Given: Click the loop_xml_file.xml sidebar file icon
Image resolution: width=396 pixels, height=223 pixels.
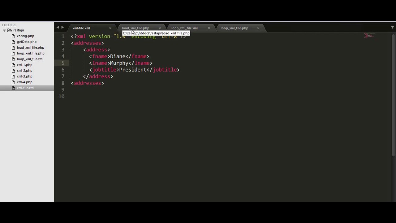Looking at the screenshot, I should click(x=13, y=59).
